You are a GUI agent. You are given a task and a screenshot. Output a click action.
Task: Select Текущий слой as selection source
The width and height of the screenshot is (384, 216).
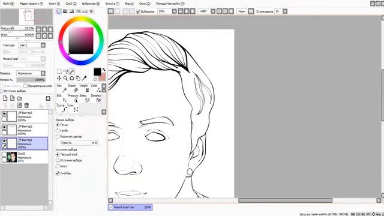58,155
